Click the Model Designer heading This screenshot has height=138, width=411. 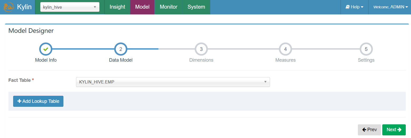point(31,31)
